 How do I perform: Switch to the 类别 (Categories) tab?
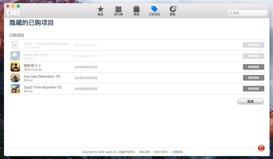pos(136,11)
